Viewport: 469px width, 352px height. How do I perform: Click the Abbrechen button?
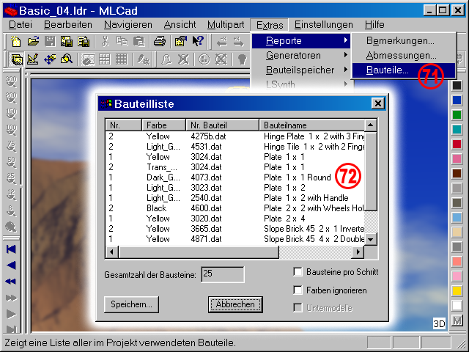point(235,304)
